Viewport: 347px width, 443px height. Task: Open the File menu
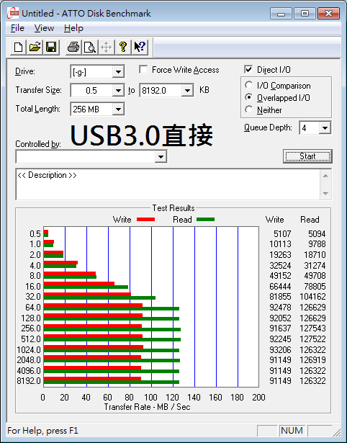coord(17,28)
